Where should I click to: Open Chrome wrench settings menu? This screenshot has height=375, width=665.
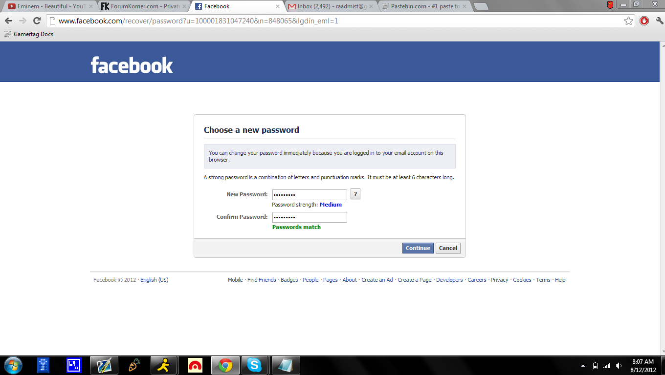659,21
